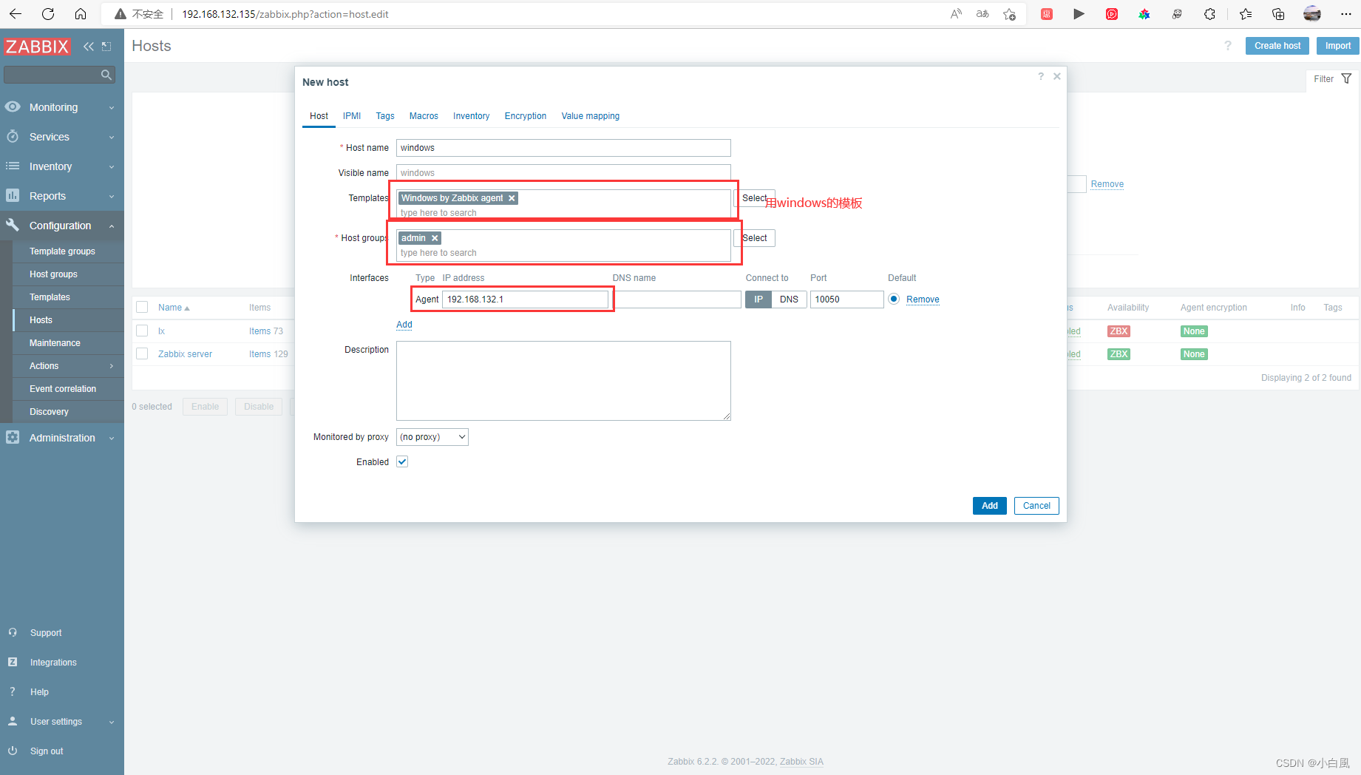Click the translate icon in address bar

tap(982, 14)
